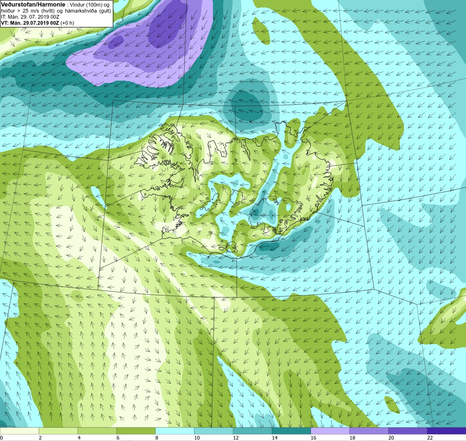466x441 pixels.
Task: Click the light cyan 8–10 legend swatch
Action: 175,431
